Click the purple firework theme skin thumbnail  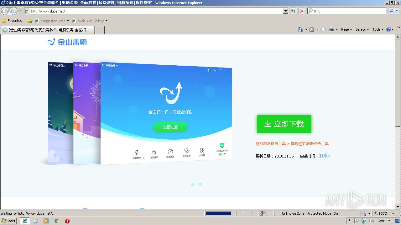tap(87, 113)
